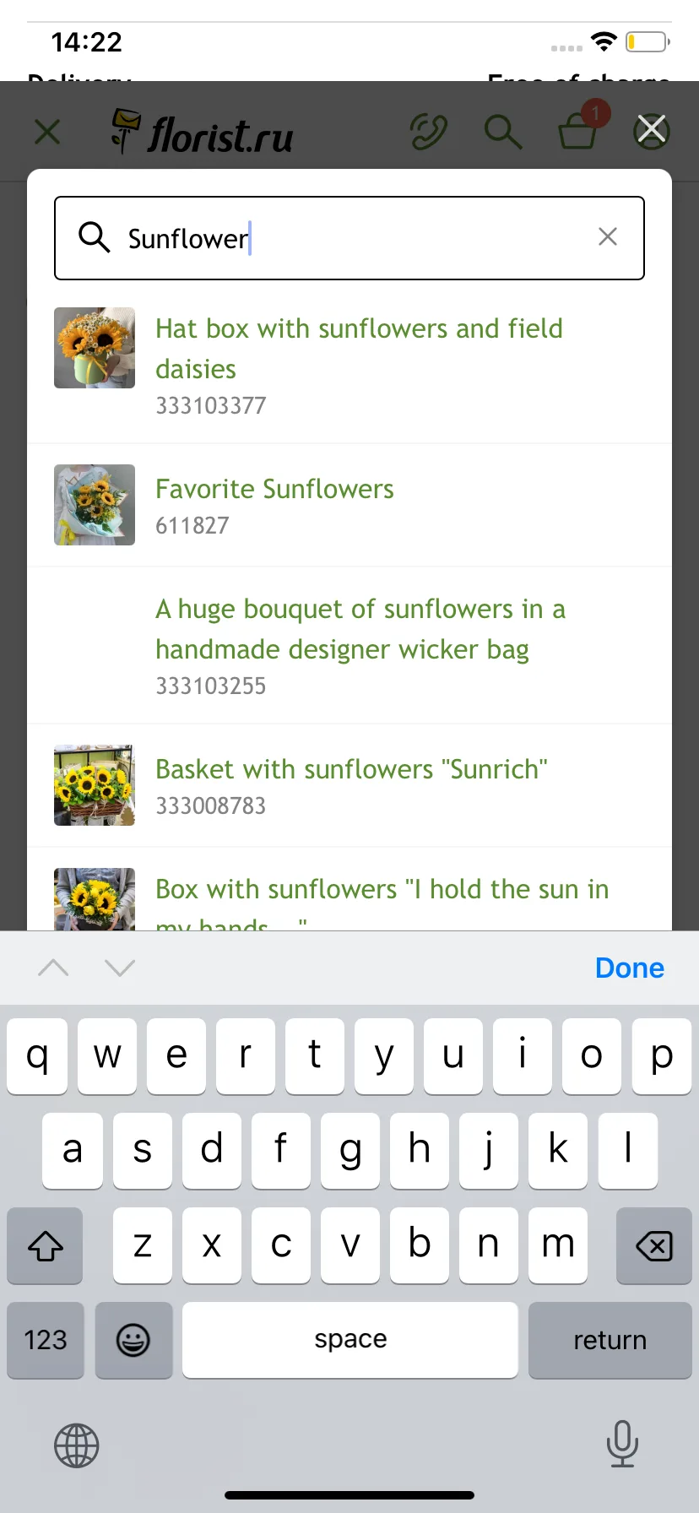This screenshot has height=1513, width=699.
Task: Switch to the 123 numeric keyboard
Action: click(x=46, y=1340)
